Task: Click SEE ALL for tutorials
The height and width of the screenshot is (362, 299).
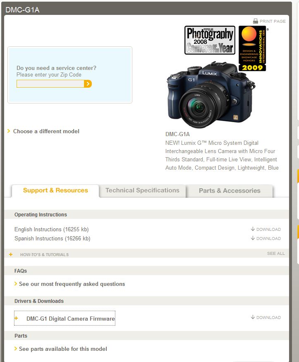Action: (276, 253)
